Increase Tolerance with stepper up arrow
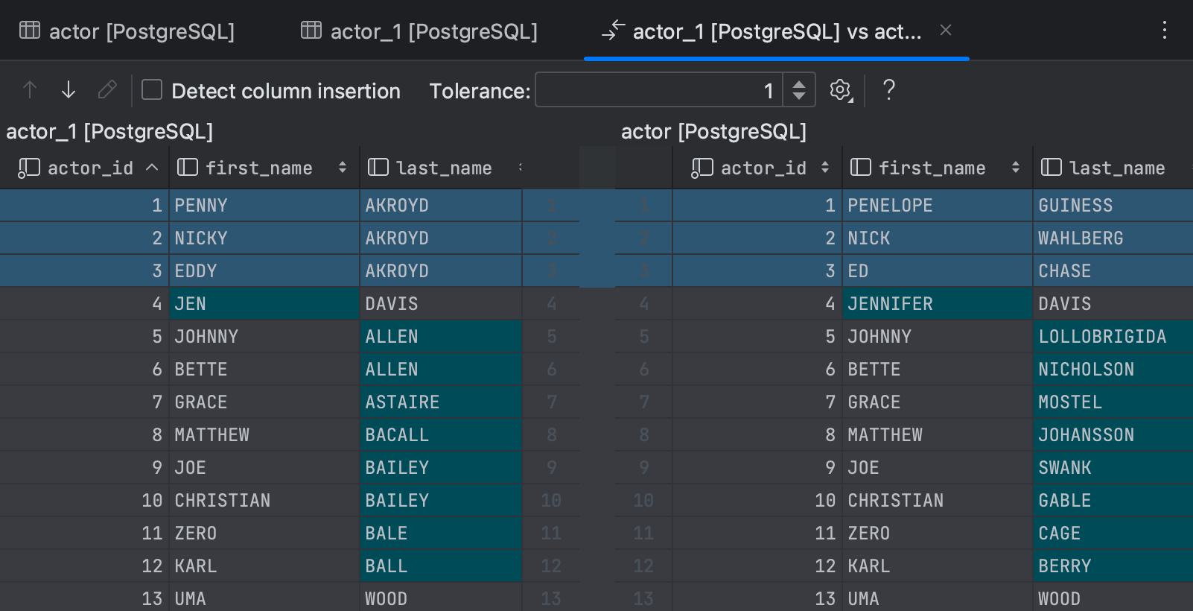The width and height of the screenshot is (1193, 611). 799,83
